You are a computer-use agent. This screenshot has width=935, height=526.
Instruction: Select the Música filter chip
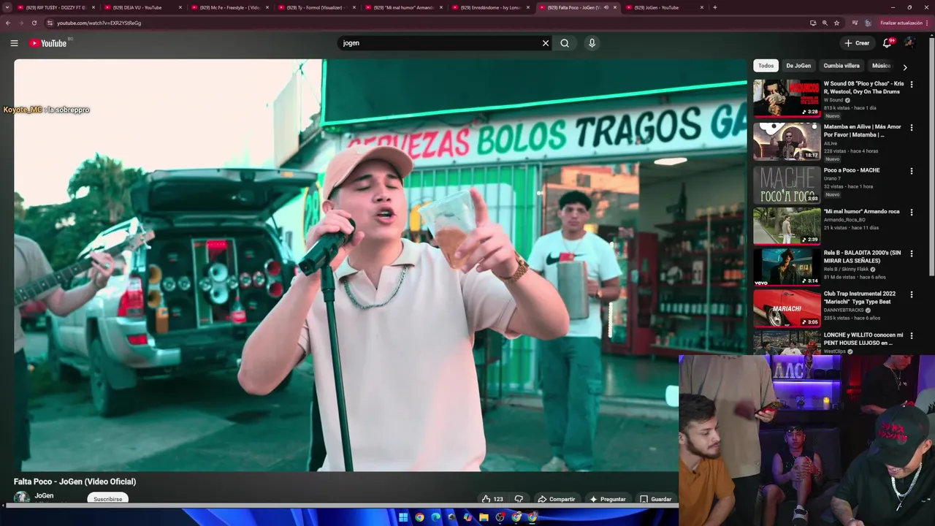click(880, 66)
